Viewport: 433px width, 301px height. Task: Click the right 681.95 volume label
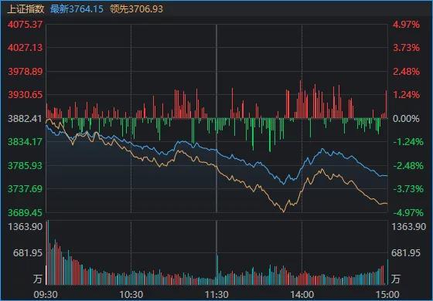pos(406,252)
